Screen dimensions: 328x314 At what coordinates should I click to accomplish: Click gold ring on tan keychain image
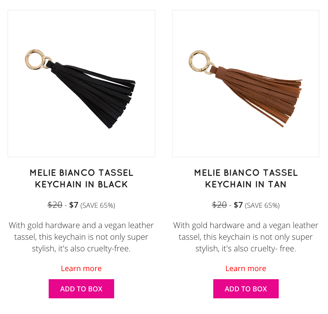[199, 61]
